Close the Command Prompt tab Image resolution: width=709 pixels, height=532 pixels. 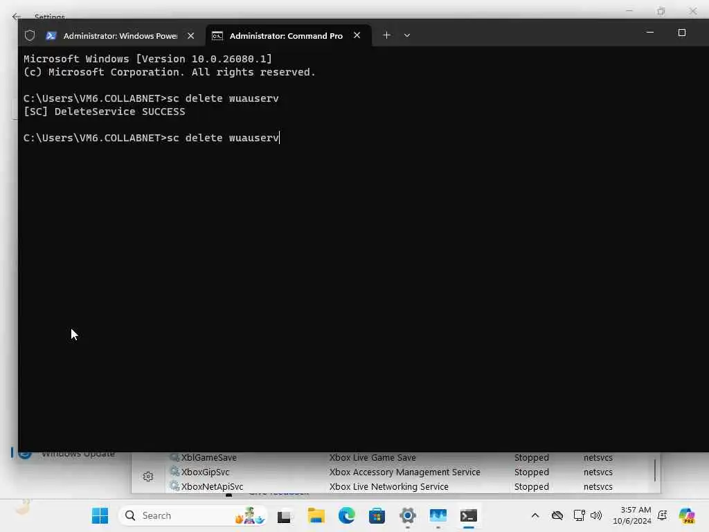357,35
